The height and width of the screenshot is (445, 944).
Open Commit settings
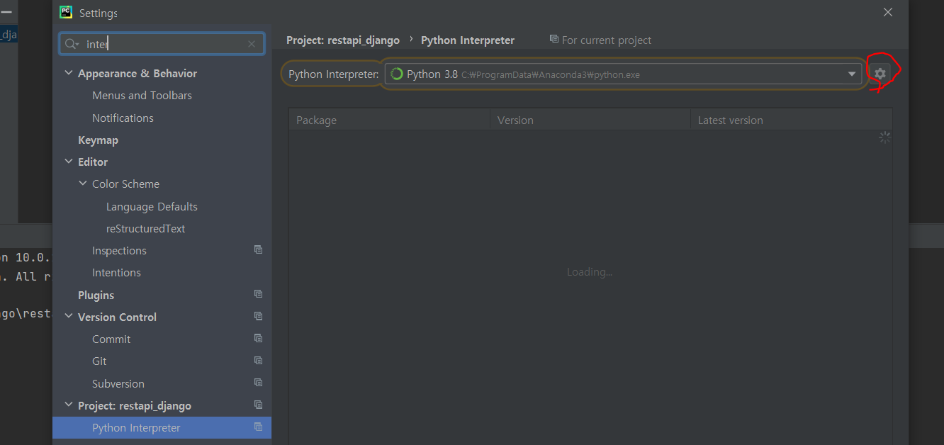[x=111, y=339]
